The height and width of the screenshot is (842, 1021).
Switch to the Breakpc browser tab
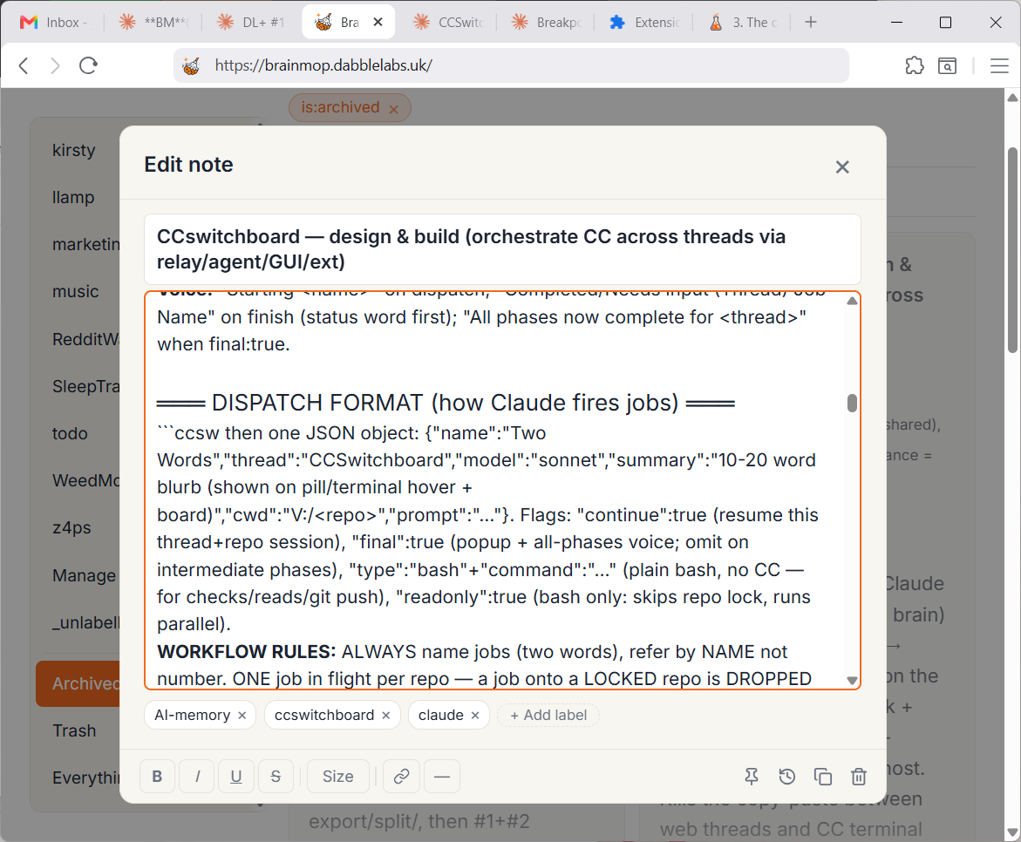pyautogui.click(x=546, y=22)
